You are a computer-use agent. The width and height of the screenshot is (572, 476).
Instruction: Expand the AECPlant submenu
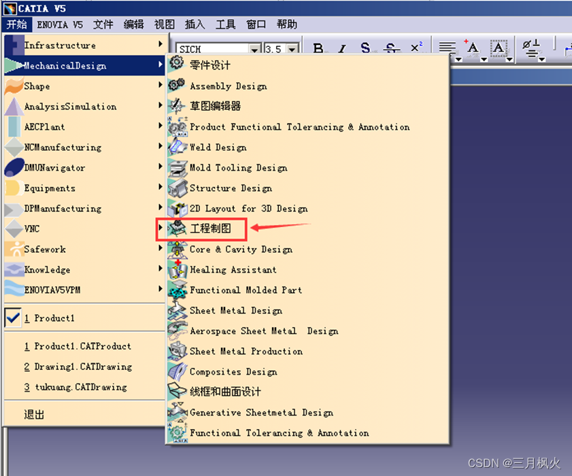(x=84, y=127)
